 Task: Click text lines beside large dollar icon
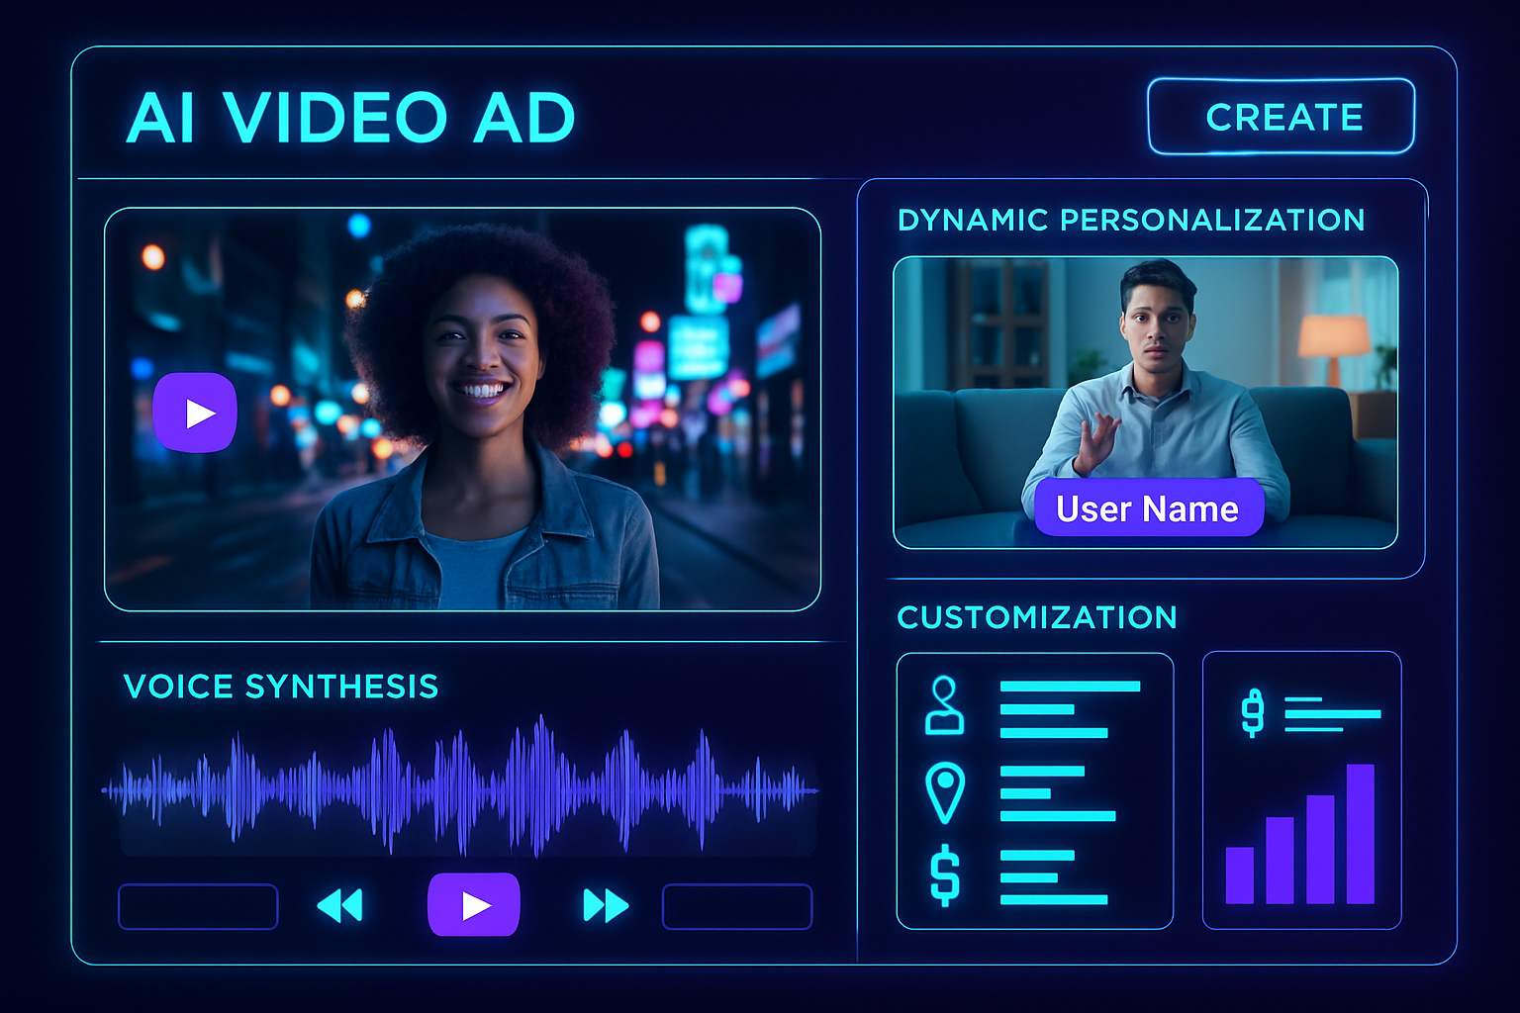click(1053, 877)
